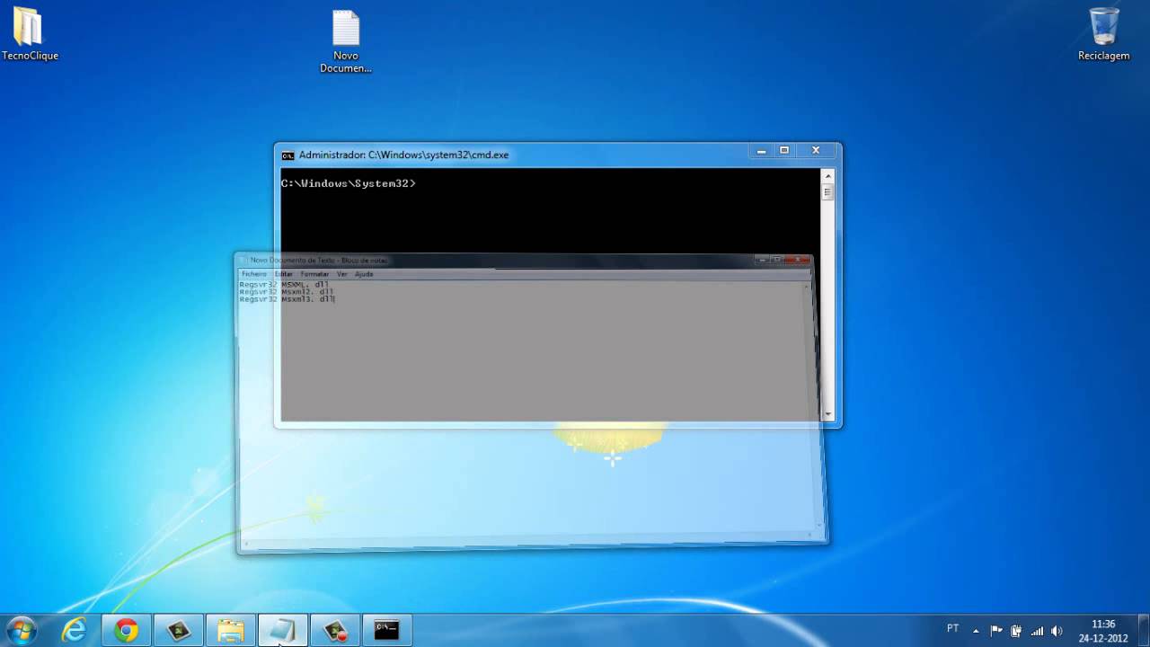Switch to cmd.exe via taskbar button
Viewport: 1150px width, 647px height.
(x=386, y=630)
